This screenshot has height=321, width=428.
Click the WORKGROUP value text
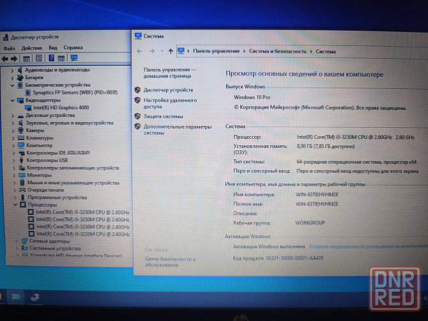[310, 223]
